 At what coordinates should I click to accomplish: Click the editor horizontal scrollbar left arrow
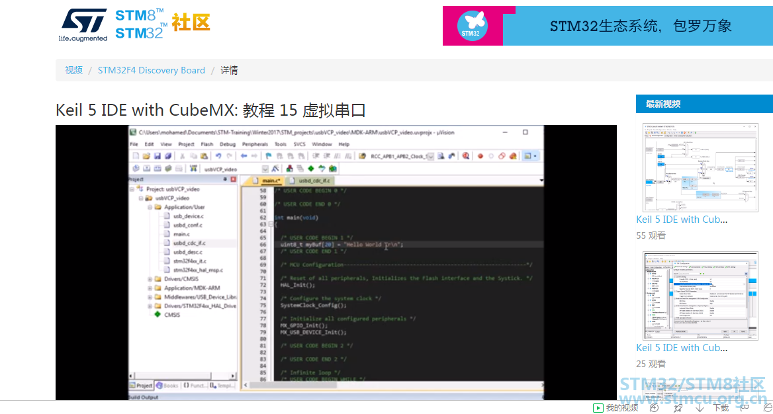[246, 385]
